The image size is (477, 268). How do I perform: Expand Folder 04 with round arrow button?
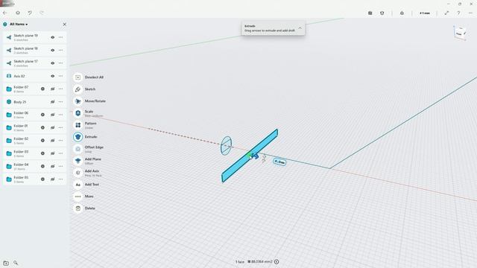point(42,167)
